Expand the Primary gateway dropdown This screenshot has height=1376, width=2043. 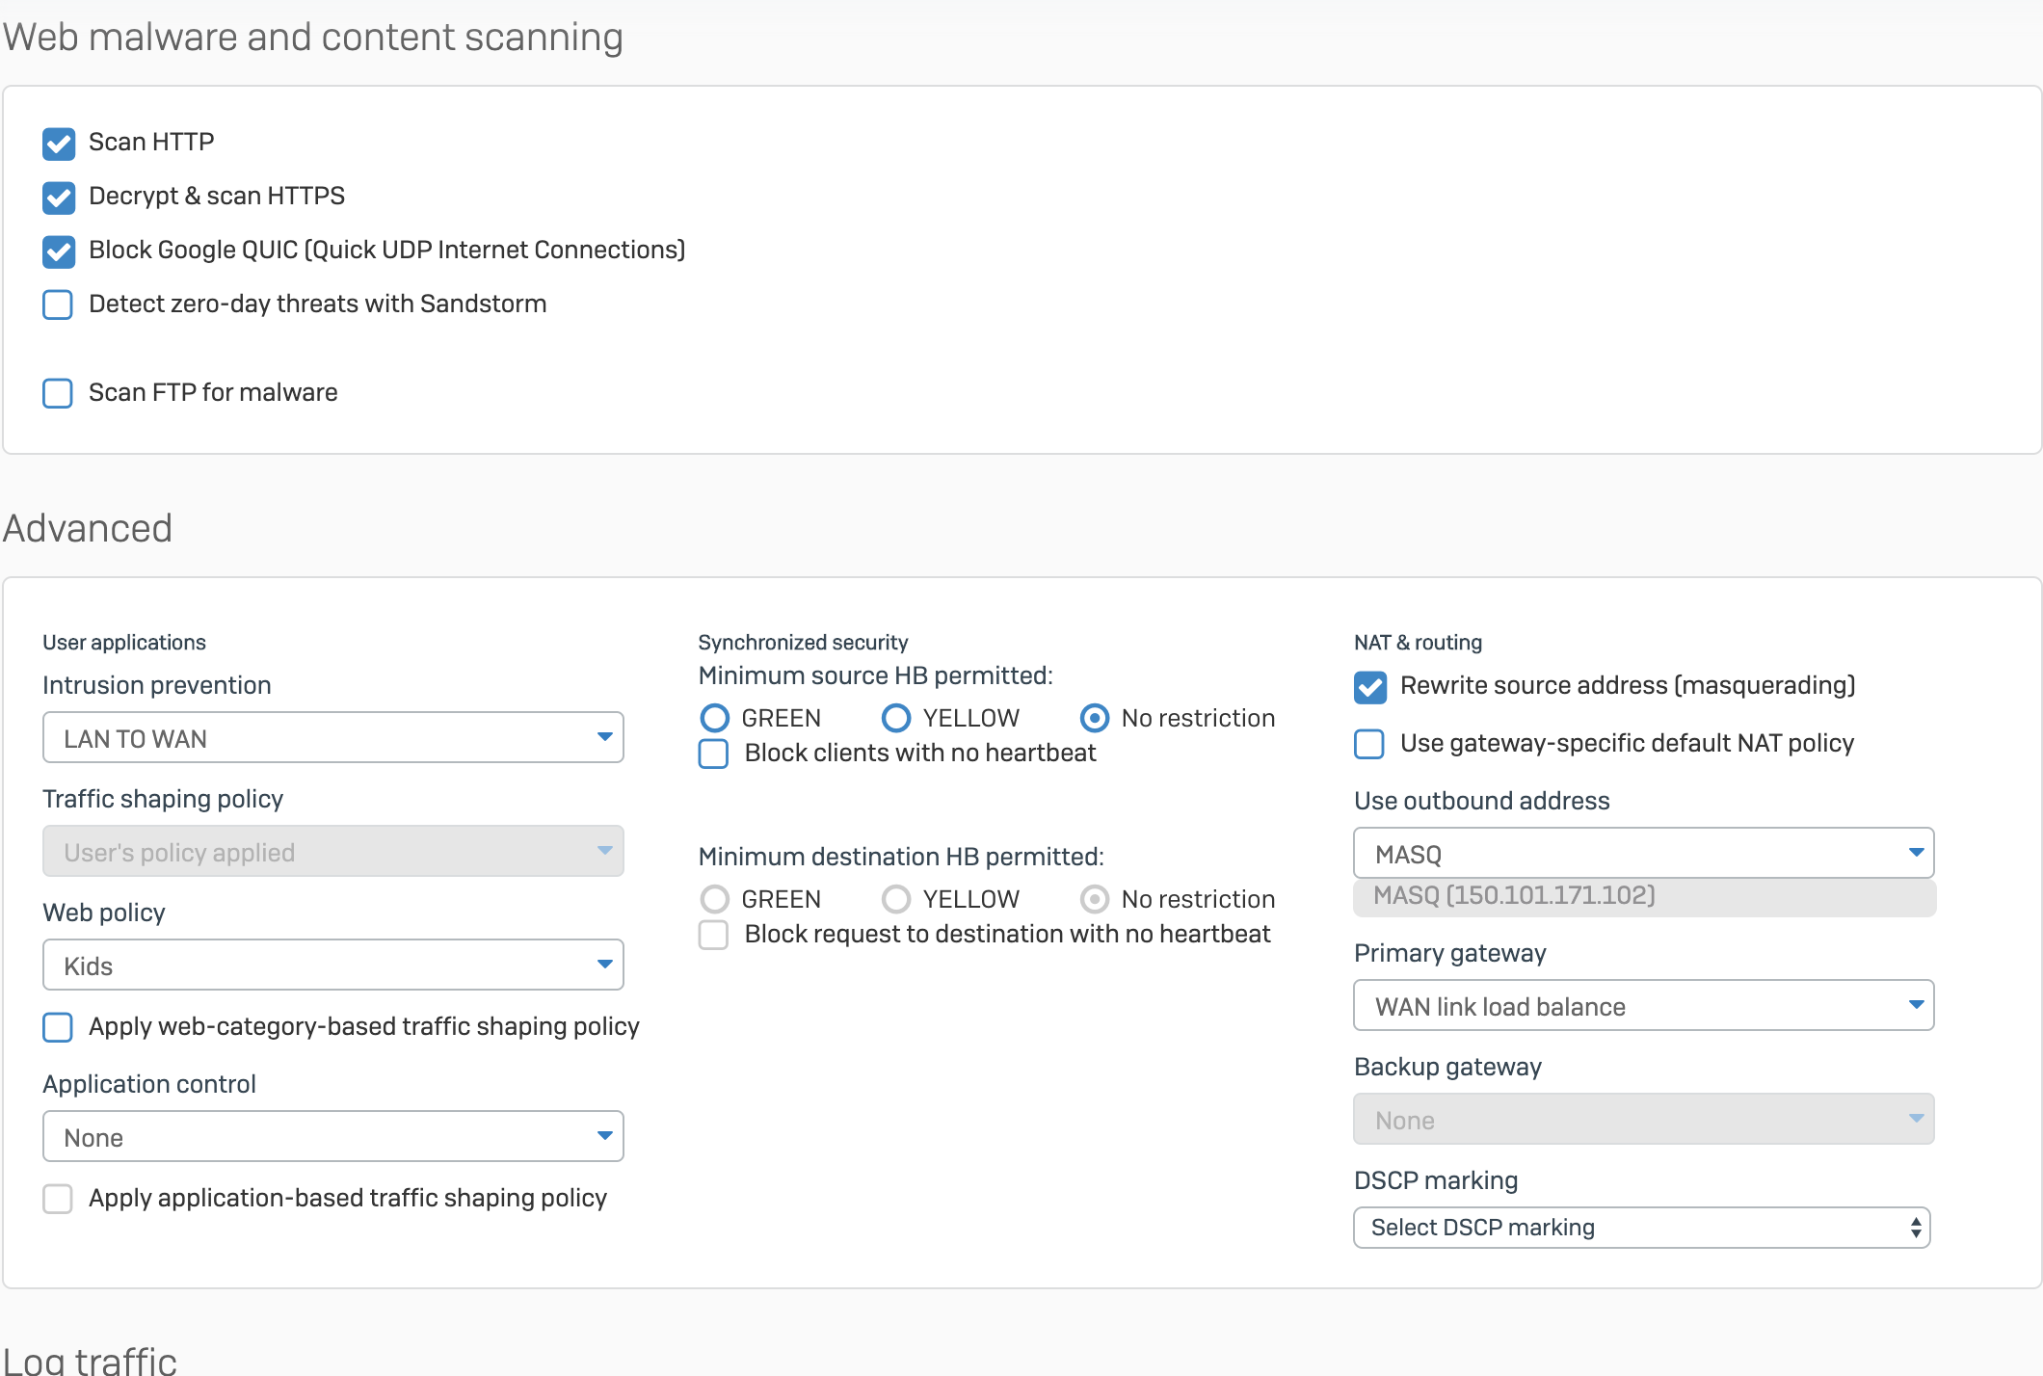[1643, 1006]
